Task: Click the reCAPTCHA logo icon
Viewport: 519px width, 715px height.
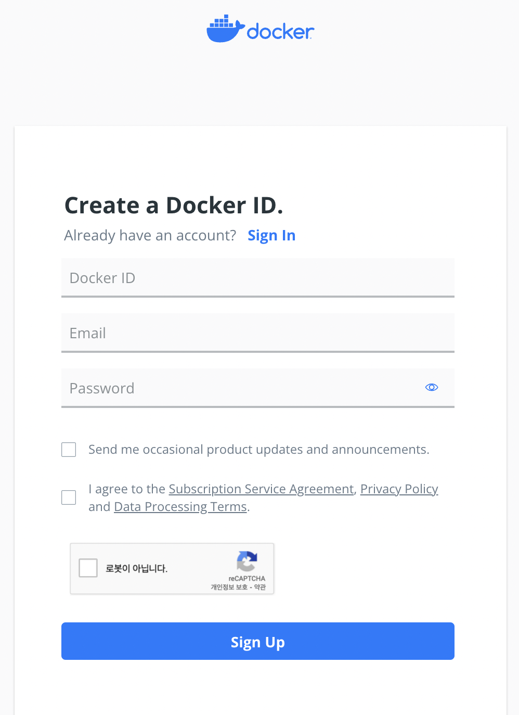Action: click(x=247, y=561)
